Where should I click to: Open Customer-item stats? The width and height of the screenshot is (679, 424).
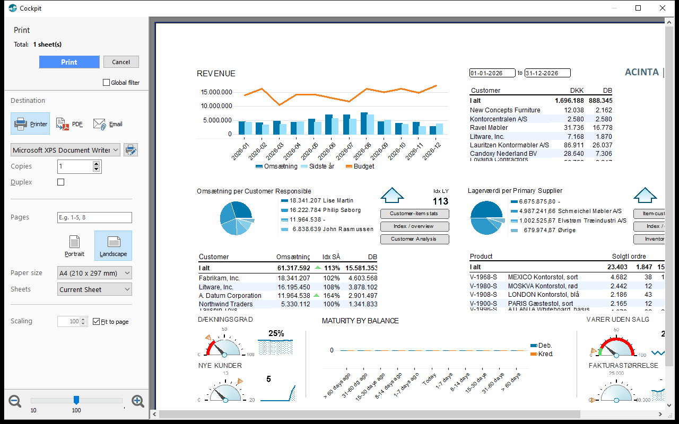(415, 214)
